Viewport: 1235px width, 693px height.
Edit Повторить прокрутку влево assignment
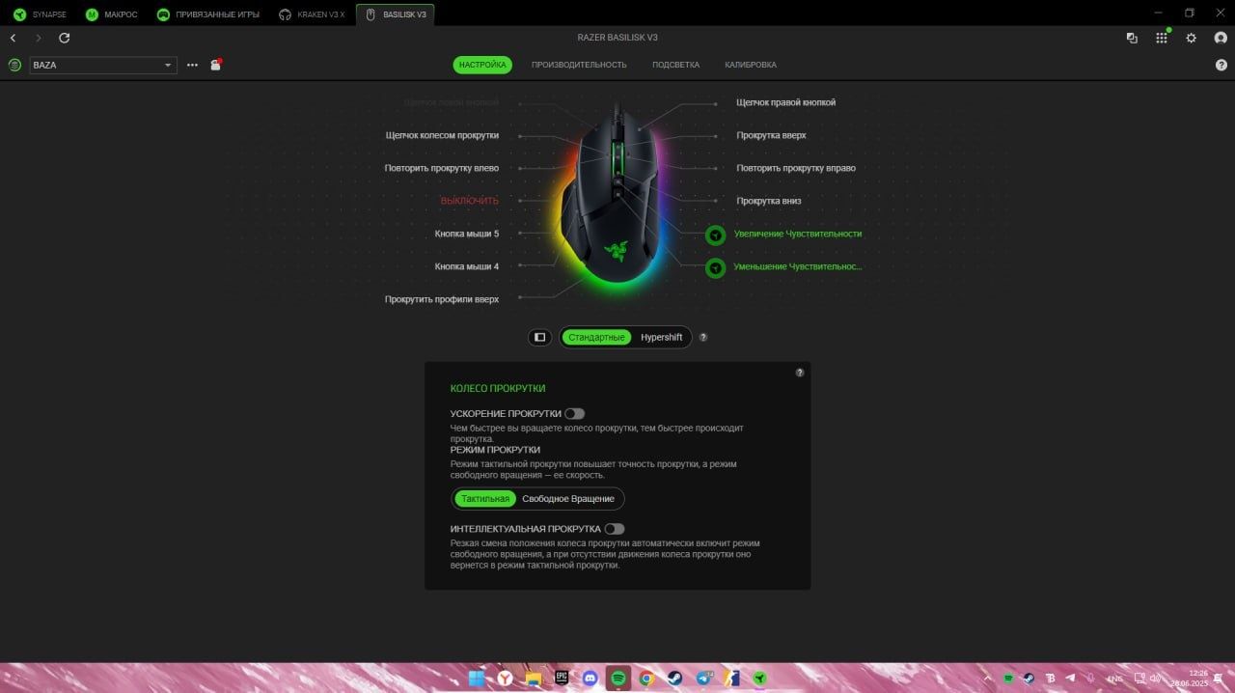[442, 168]
